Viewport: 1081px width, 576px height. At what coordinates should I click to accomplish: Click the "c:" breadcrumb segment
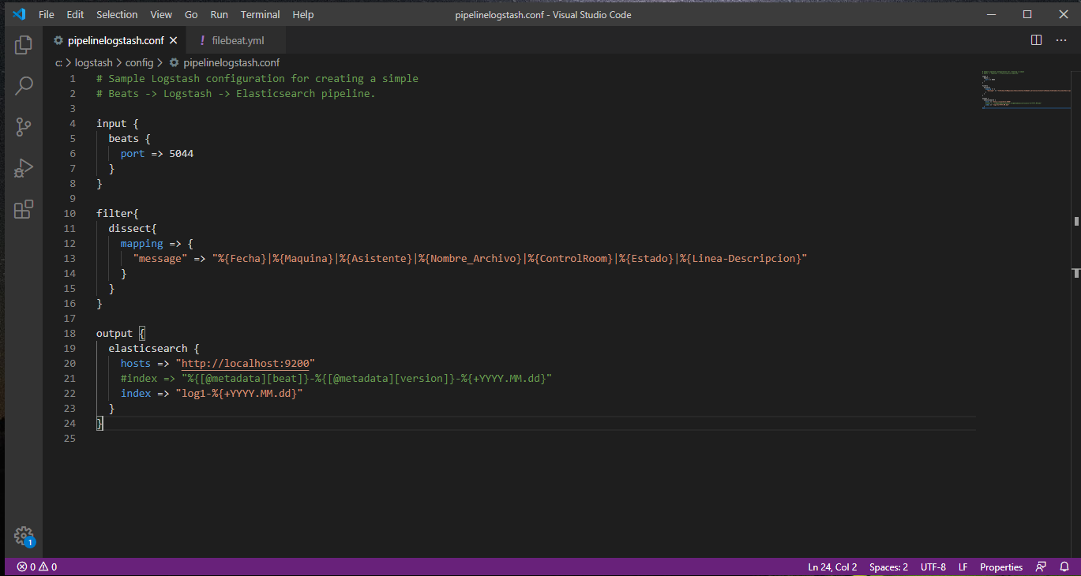tap(58, 62)
